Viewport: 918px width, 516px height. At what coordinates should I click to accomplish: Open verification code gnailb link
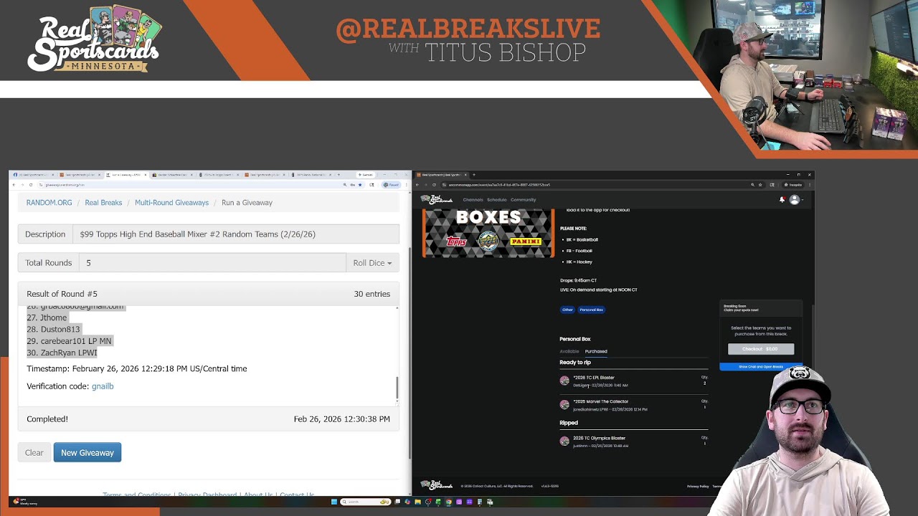click(103, 386)
